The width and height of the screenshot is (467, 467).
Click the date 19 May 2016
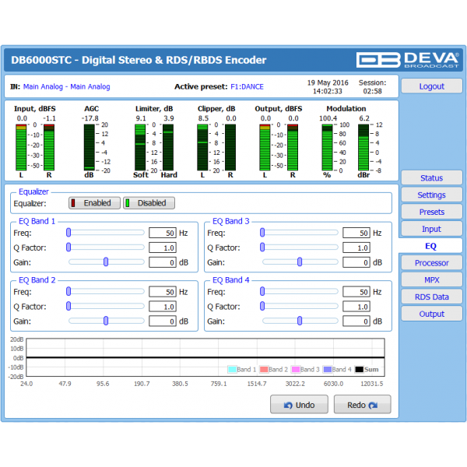(328, 83)
